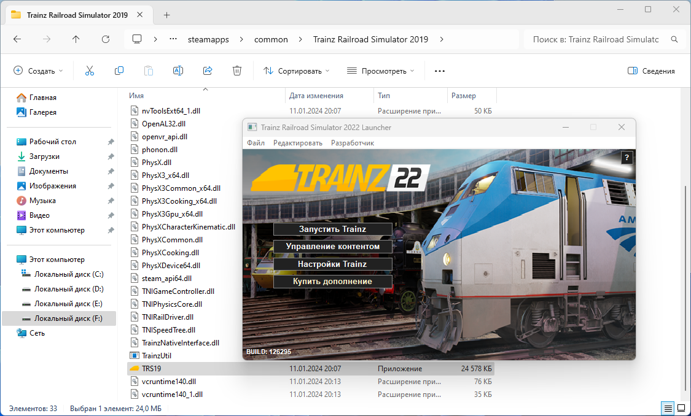691x416 pixels.
Task: Open the Разработчик menu in launcher
Action: coord(353,143)
